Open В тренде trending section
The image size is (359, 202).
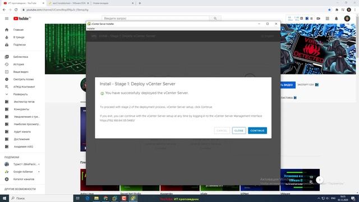pos(19,38)
